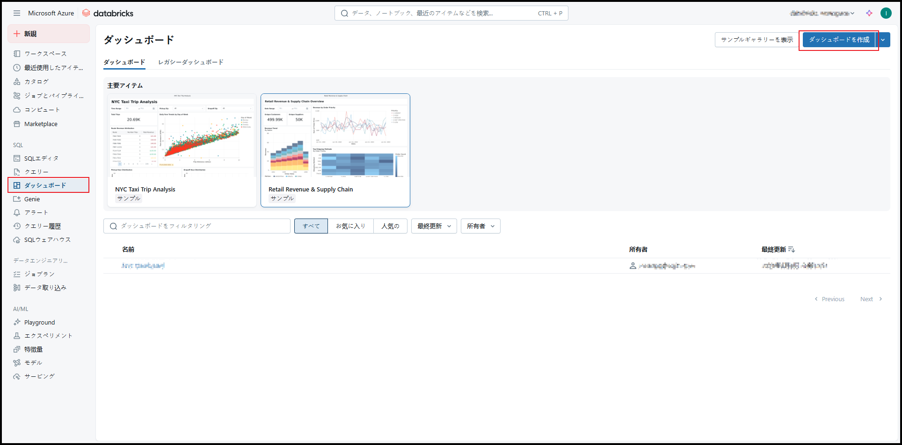This screenshot has height=445, width=902.
Task: Switch to the ダッシュボード tab
Action: pos(124,62)
